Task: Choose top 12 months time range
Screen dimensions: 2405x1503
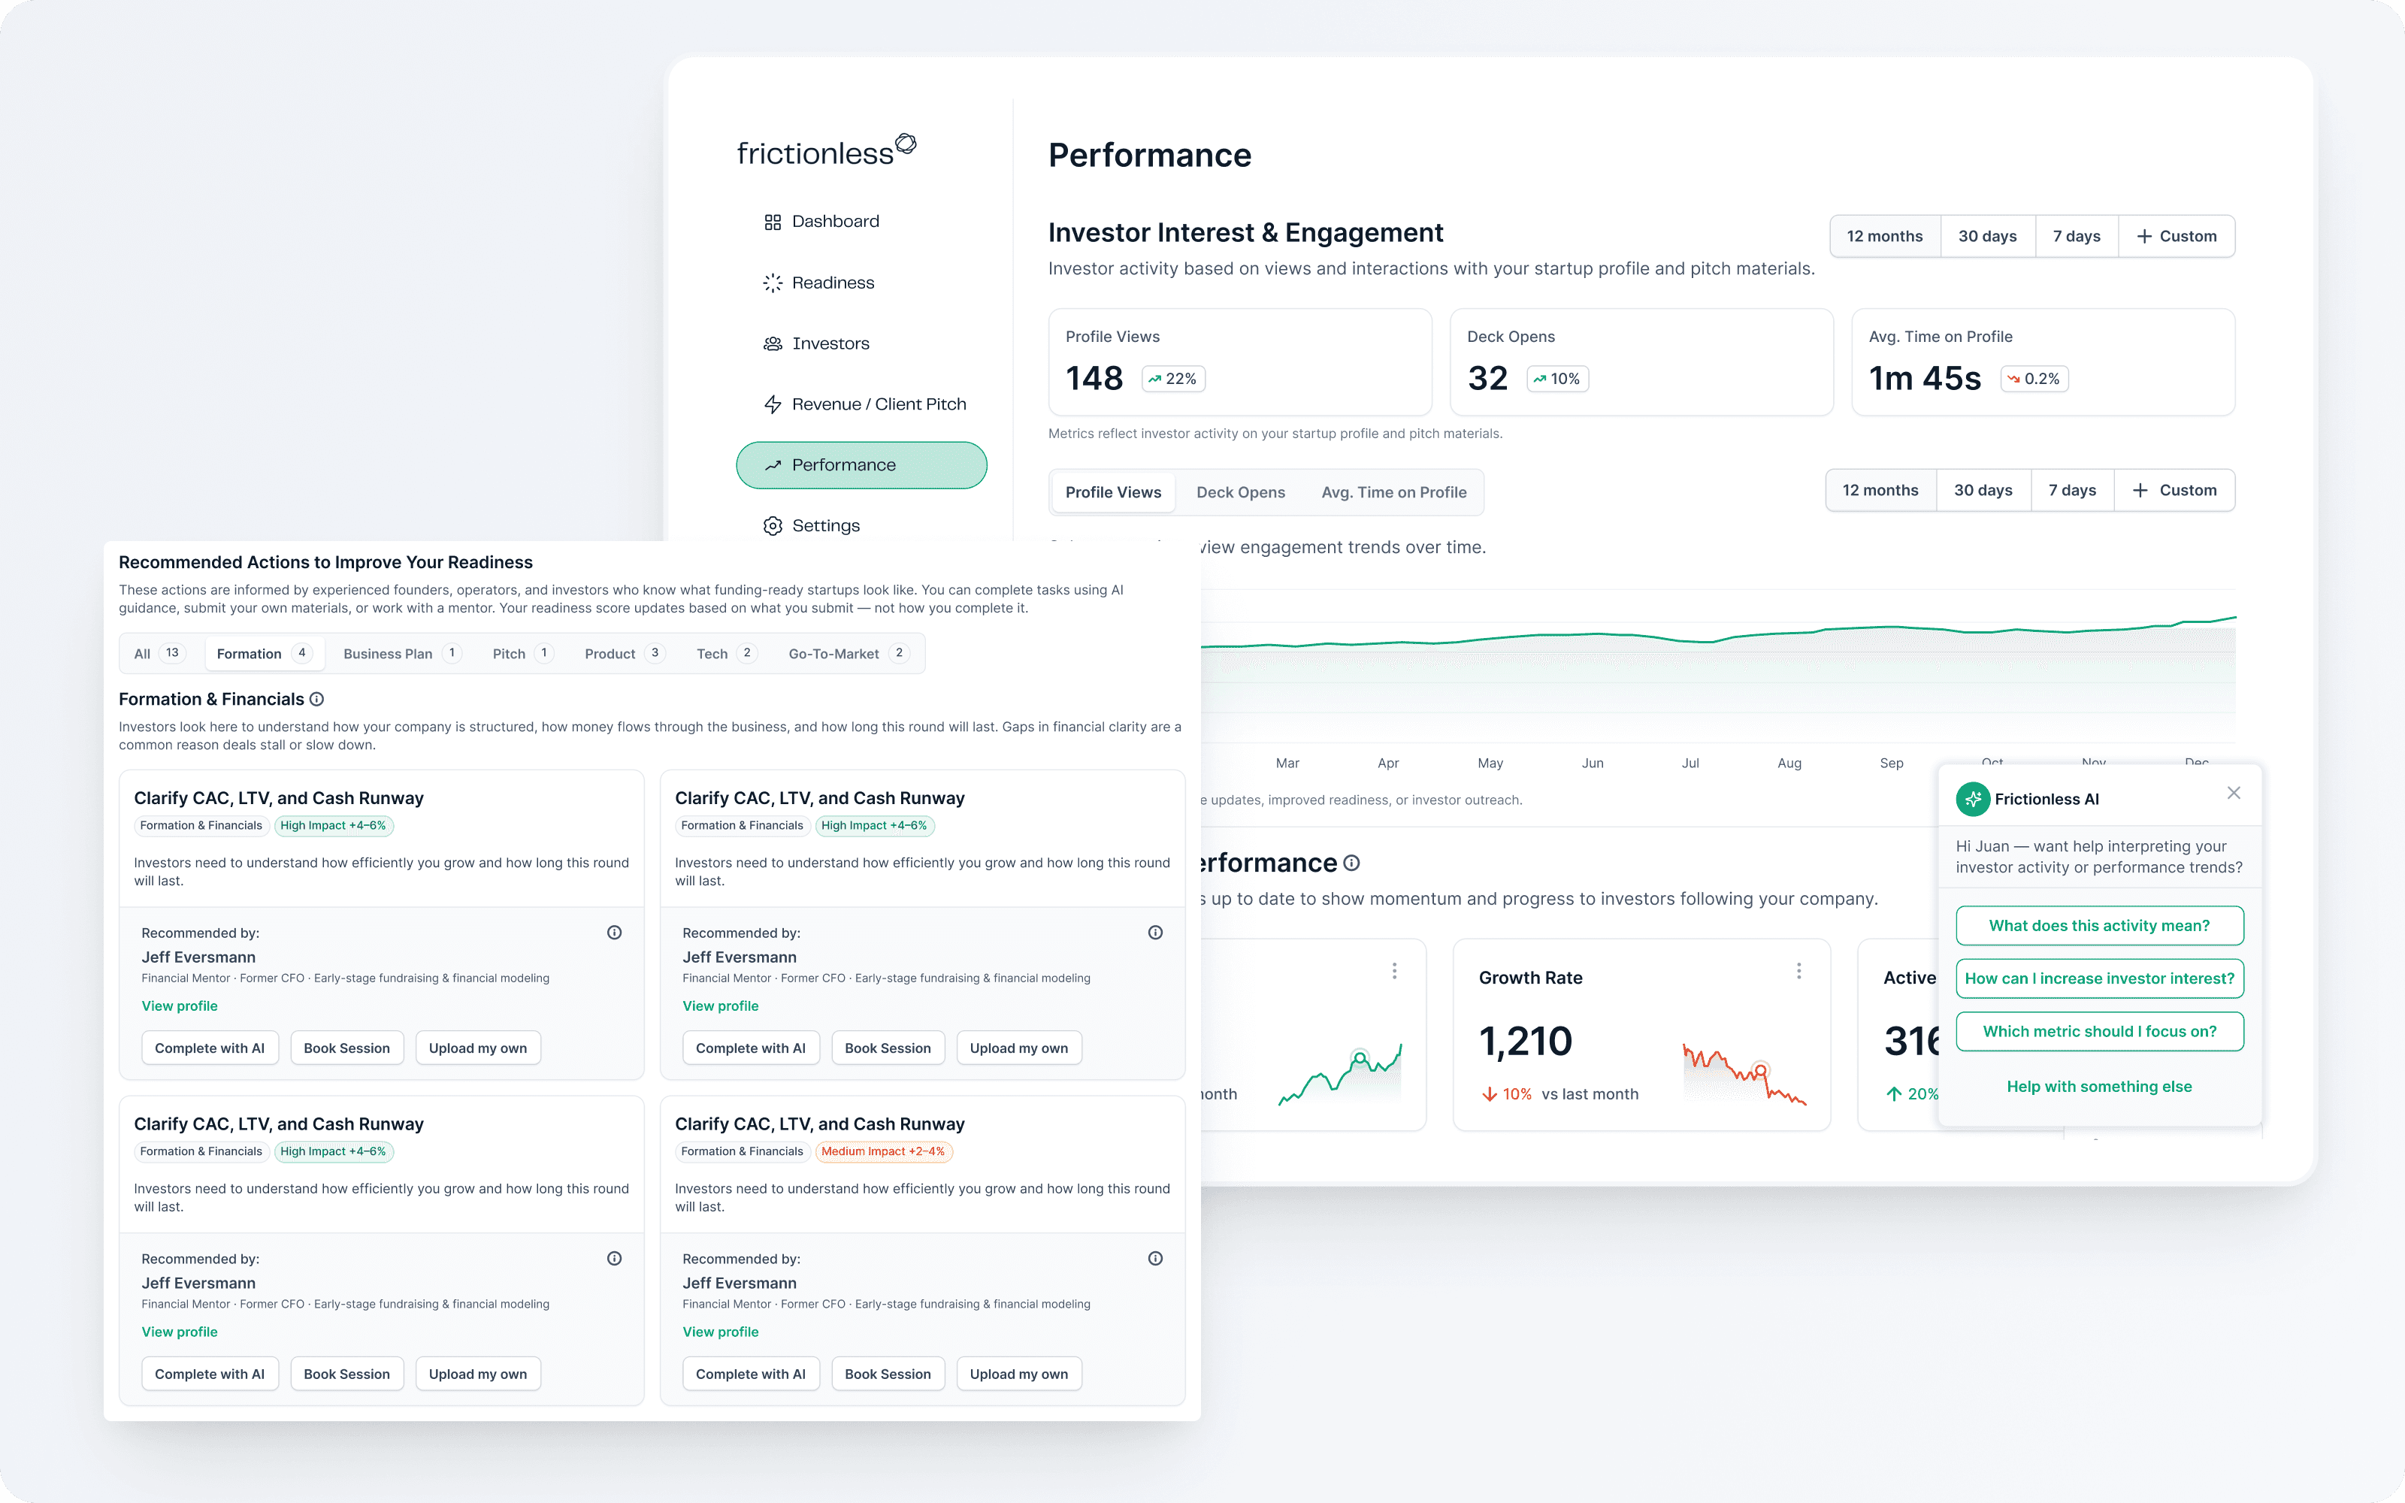Action: (1884, 237)
